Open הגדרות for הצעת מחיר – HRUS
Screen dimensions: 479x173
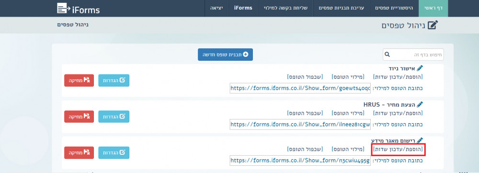click(114, 117)
